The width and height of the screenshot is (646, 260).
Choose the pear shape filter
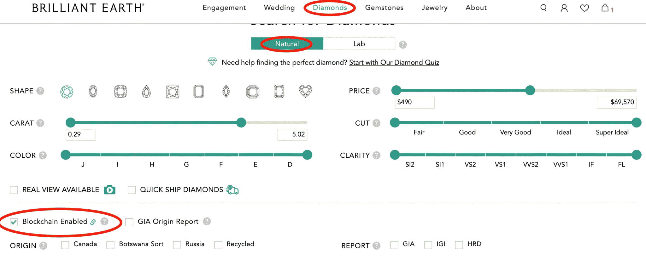click(145, 91)
